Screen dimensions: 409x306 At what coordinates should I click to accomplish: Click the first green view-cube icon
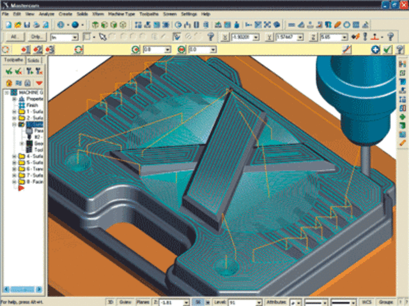click(x=95, y=25)
